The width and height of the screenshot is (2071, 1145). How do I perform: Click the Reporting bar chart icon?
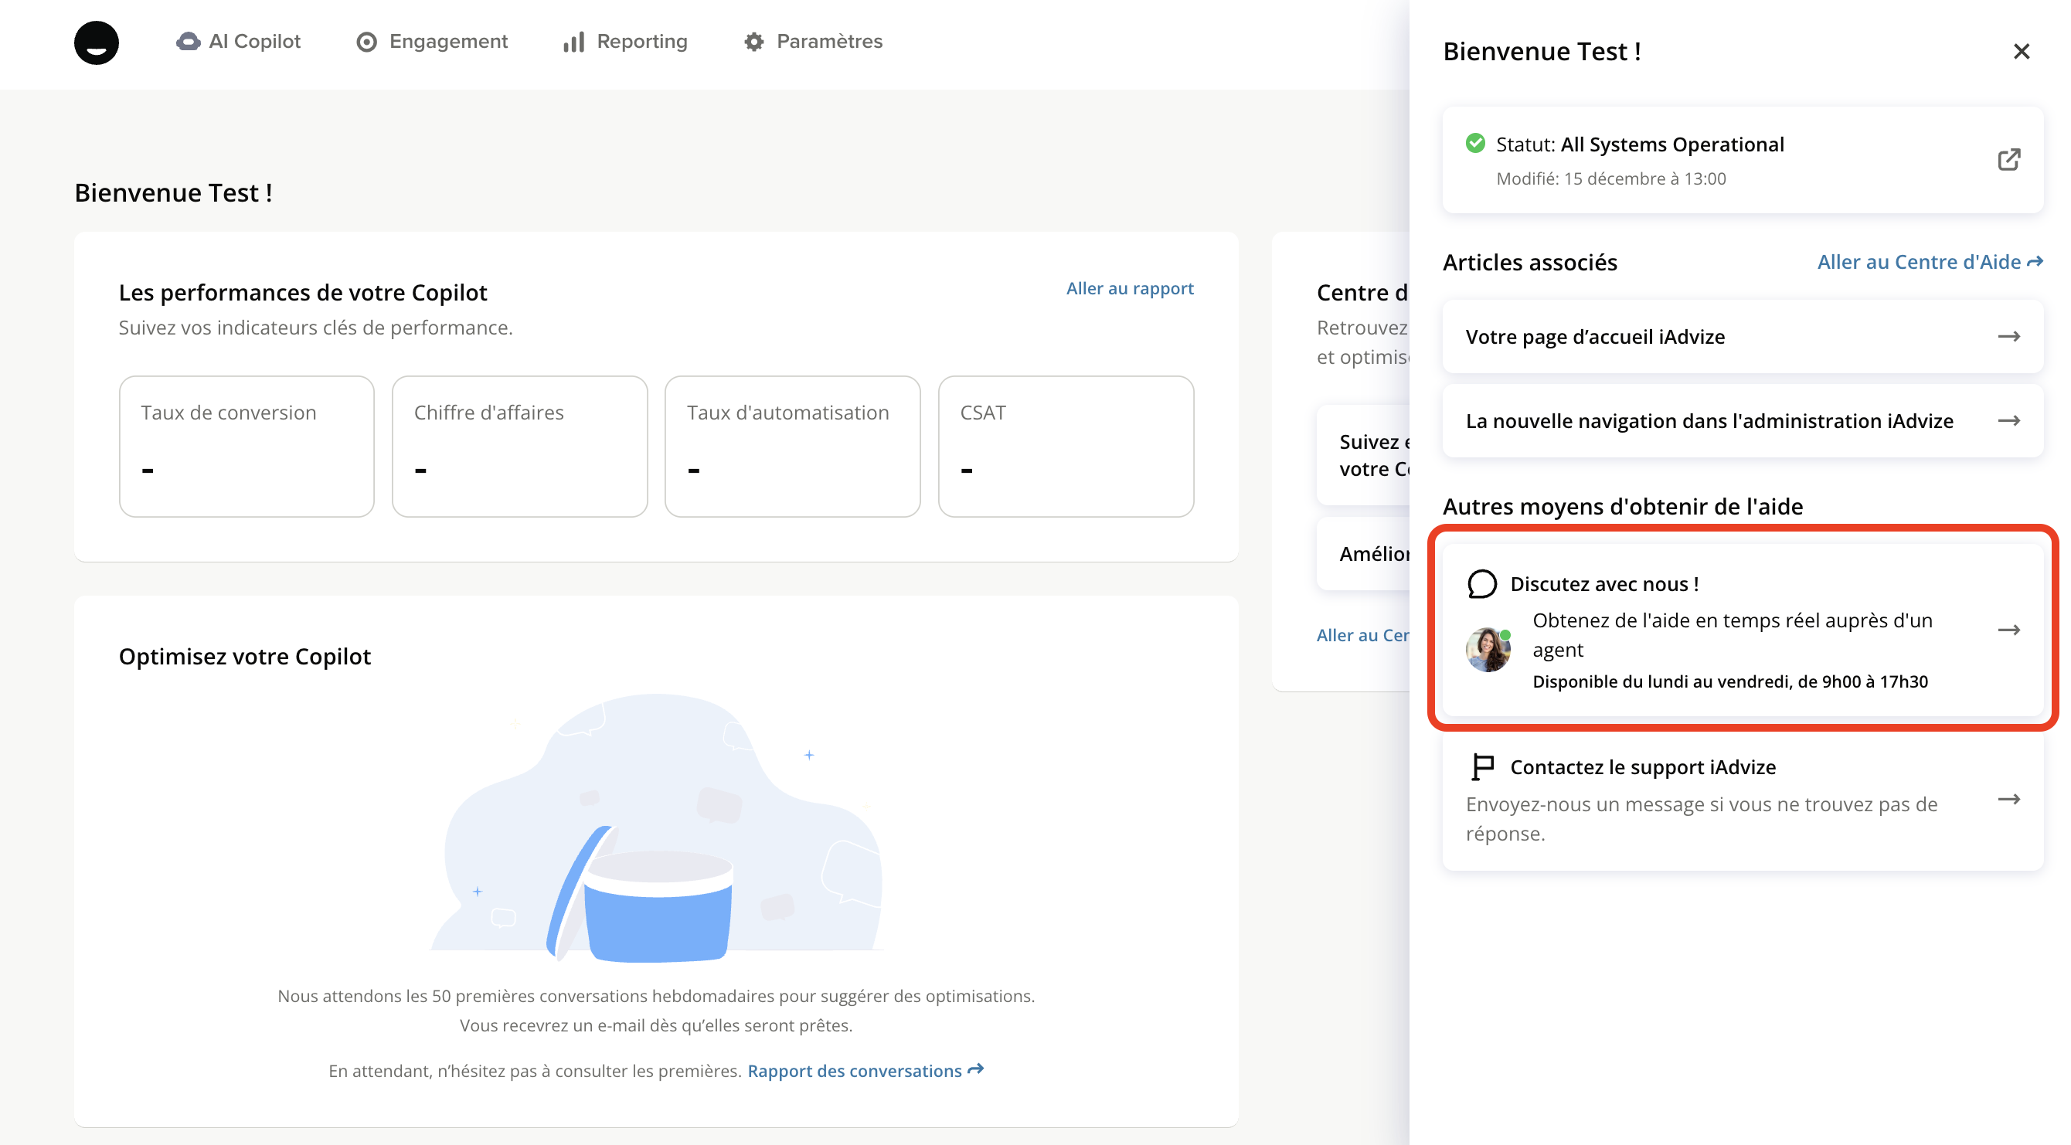(x=573, y=42)
